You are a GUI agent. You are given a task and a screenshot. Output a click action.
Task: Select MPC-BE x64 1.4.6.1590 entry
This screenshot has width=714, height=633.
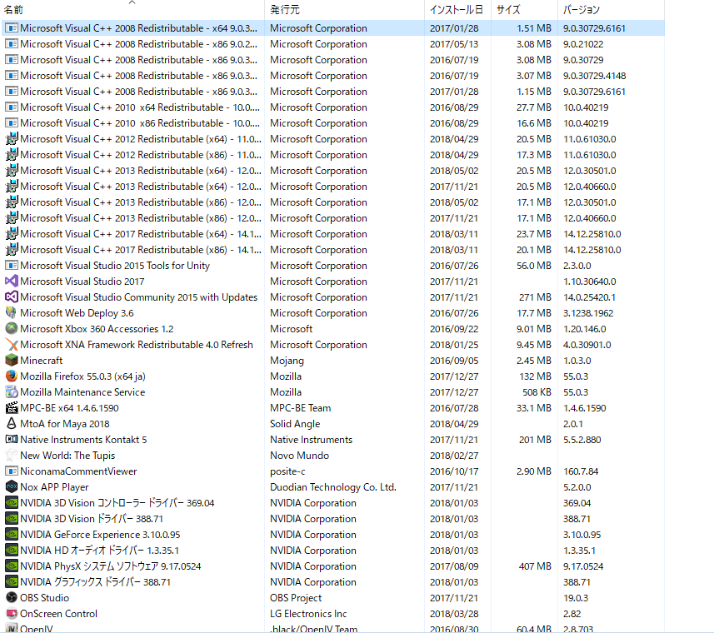pos(69,408)
